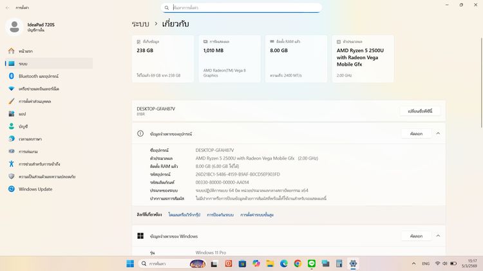Open the system protection link
The height and width of the screenshot is (271, 483).
coord(220,214)
